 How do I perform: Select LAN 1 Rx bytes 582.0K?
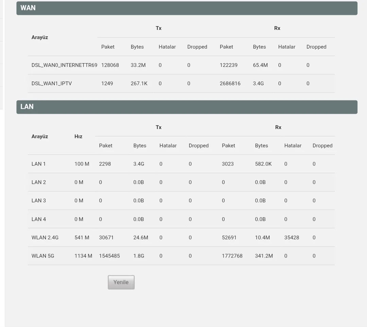[263, 164]
